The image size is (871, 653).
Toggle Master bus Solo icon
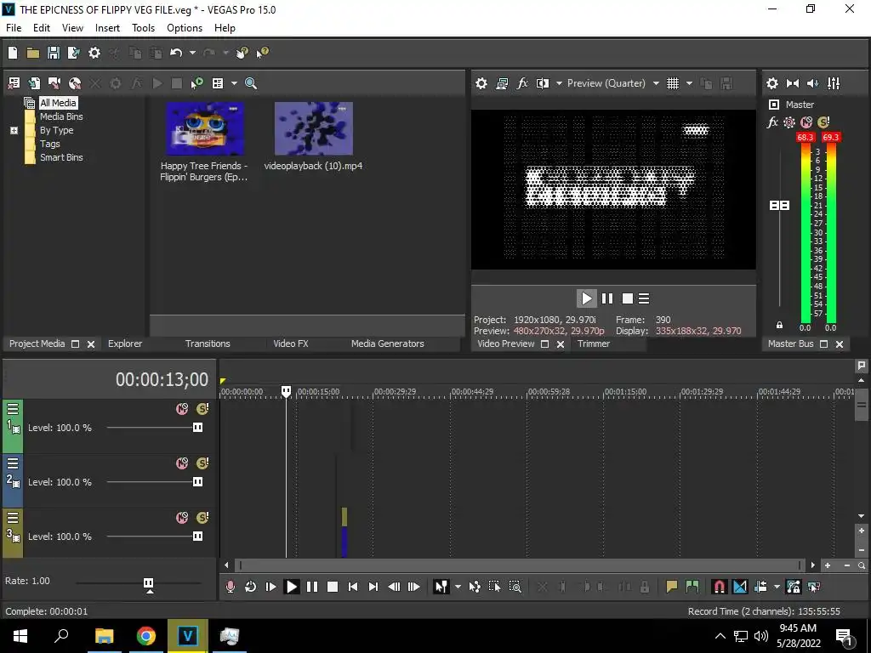pos(823,122)
